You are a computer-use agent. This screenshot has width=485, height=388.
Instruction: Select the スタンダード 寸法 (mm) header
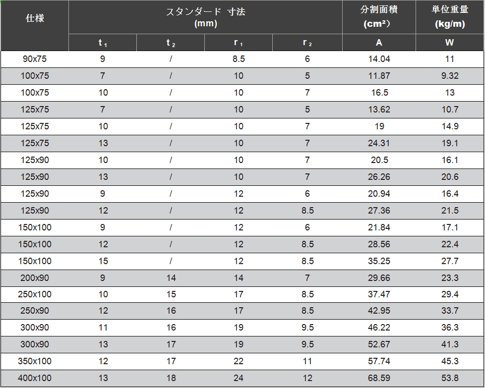point(205,17)
